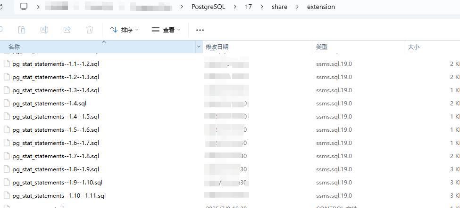Click file icon of pg_stat_statements--1.3--1.4.sql
The width and height of the screenshot is (460, 208).
click(x=7, y=90)
